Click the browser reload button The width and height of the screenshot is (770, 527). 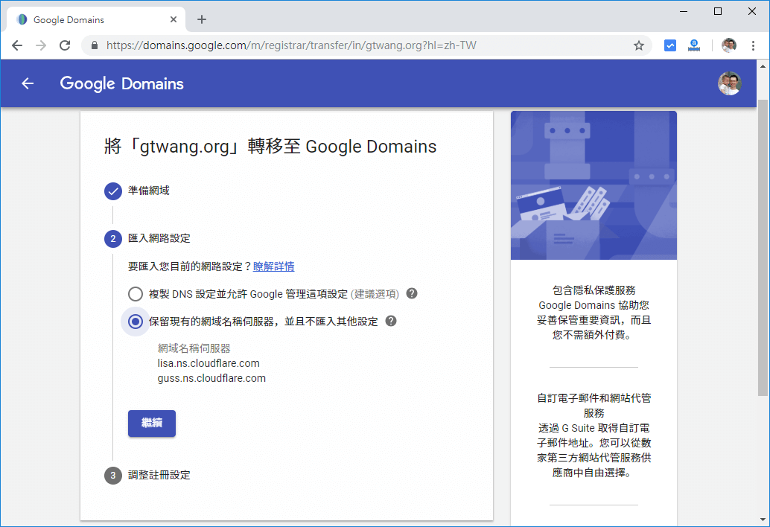click(x=65, y=45)
